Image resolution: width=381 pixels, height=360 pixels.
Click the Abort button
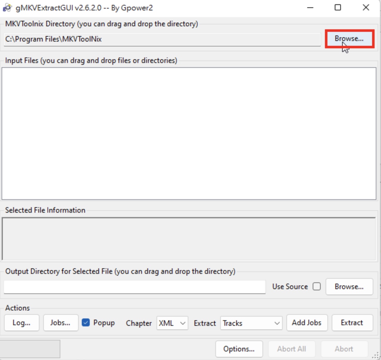[344, 349]
